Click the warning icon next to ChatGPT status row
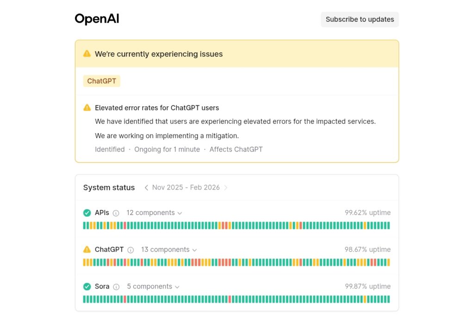The width and height of the screenshot is (474, 319). [87, 250]
